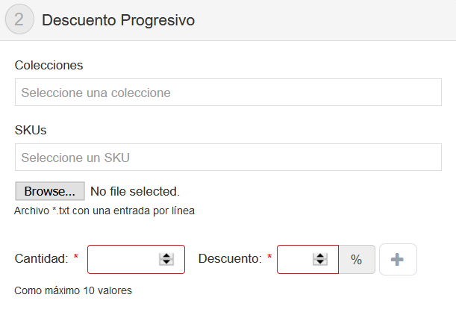Click the "Archivo *.txt" hint text
The width and height of the screenshot is (456, 324).
coord(104,211)
